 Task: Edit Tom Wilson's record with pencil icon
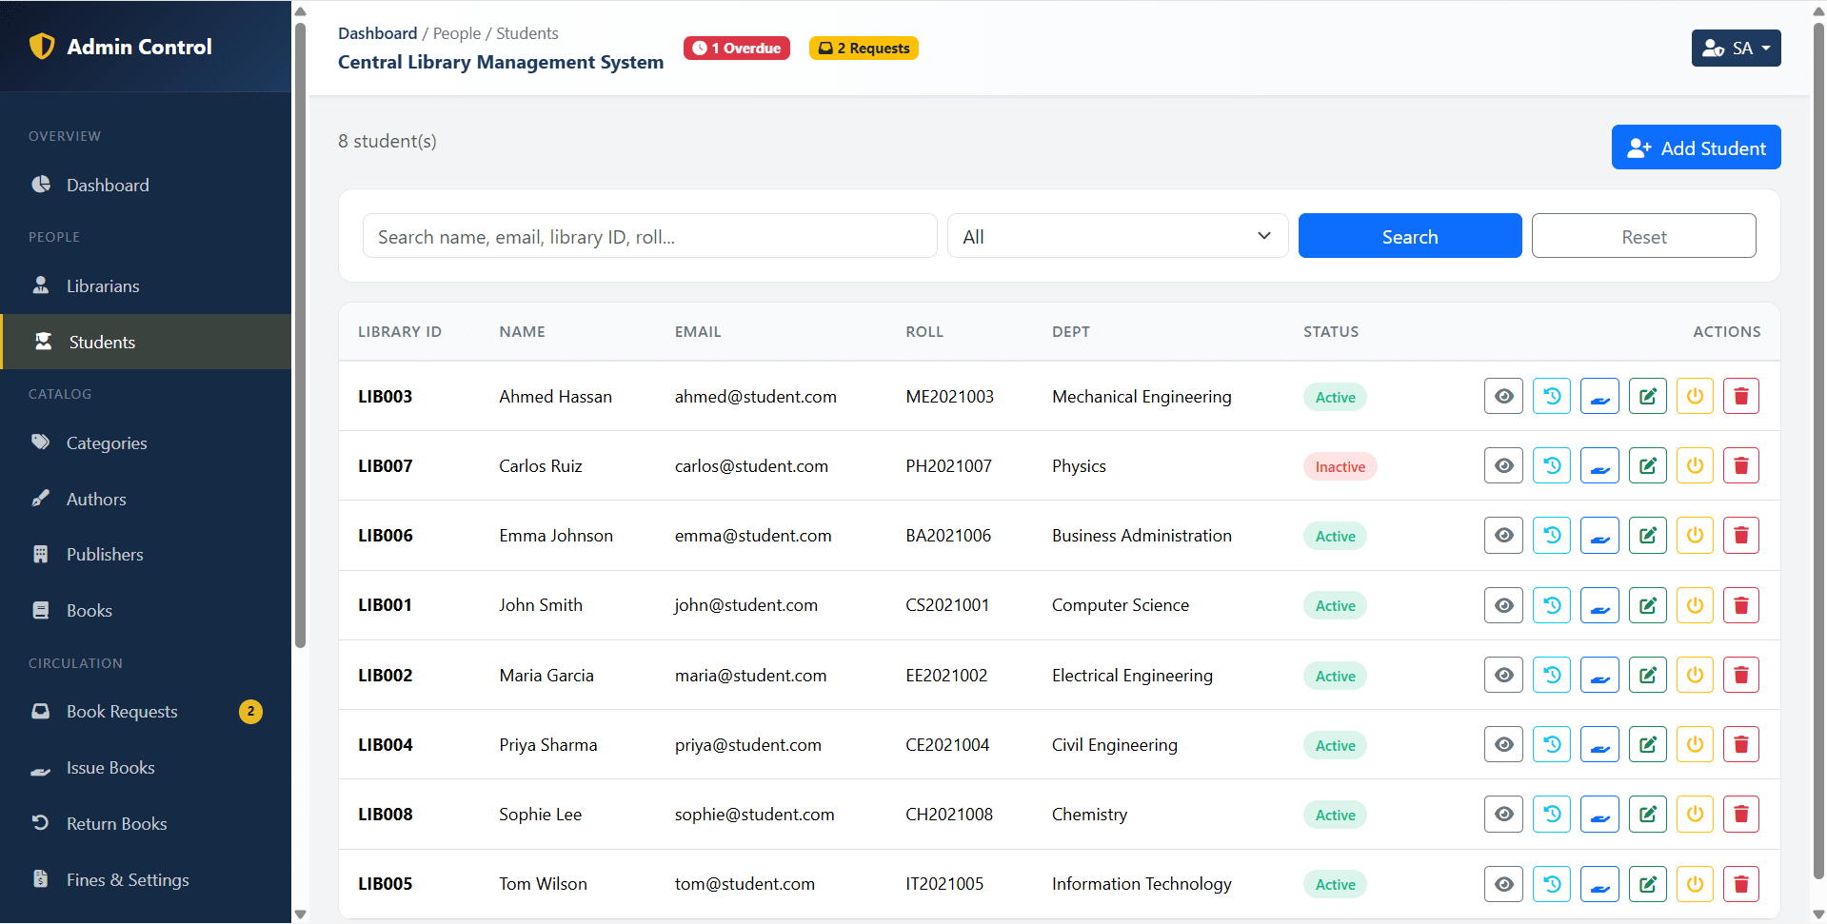click(1647, 884)
